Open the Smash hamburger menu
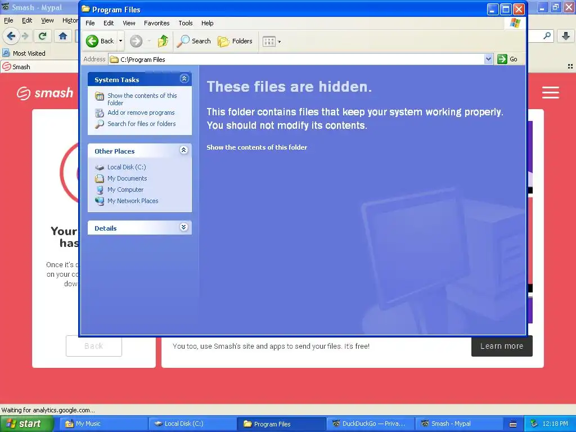Image resolution: width=576 pixels, height=432 pixels. pyautogui.click(x=551, y=92)
